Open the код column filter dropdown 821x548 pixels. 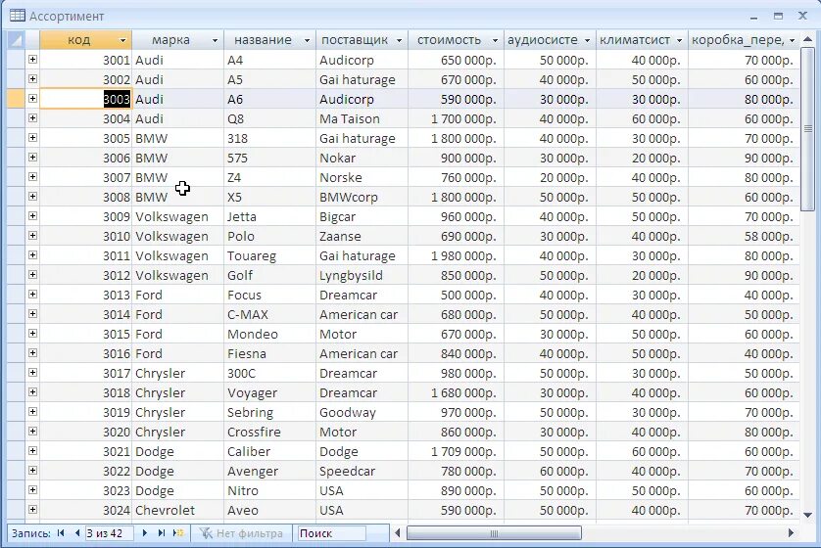pos(122,40)
